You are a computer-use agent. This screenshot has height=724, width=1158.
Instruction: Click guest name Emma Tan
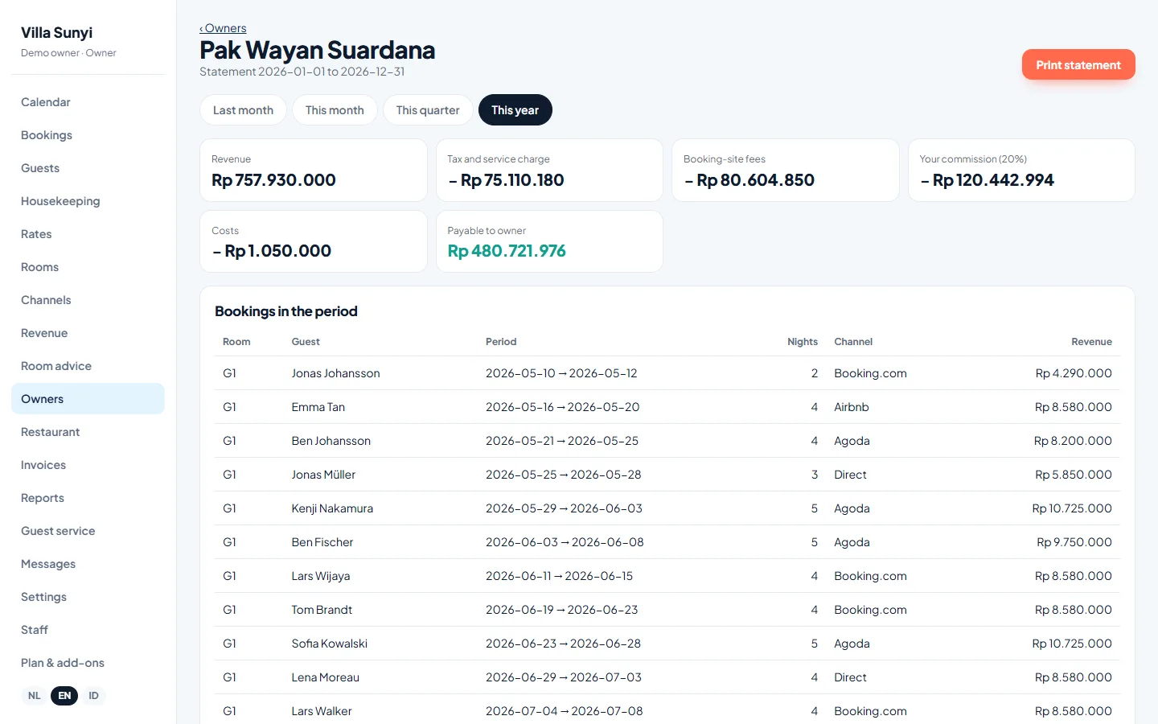tap(318, 407)
